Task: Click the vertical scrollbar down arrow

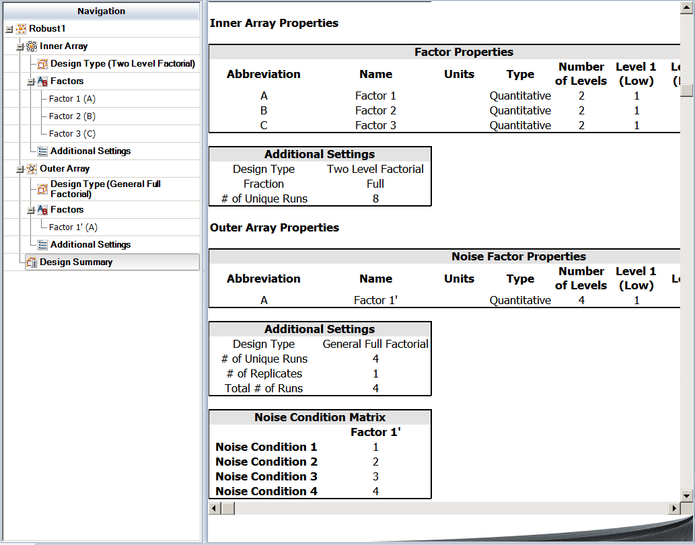Action: coord(686,496)
